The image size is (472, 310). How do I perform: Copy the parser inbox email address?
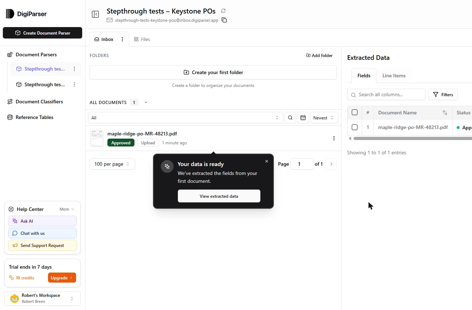(224, 20)
